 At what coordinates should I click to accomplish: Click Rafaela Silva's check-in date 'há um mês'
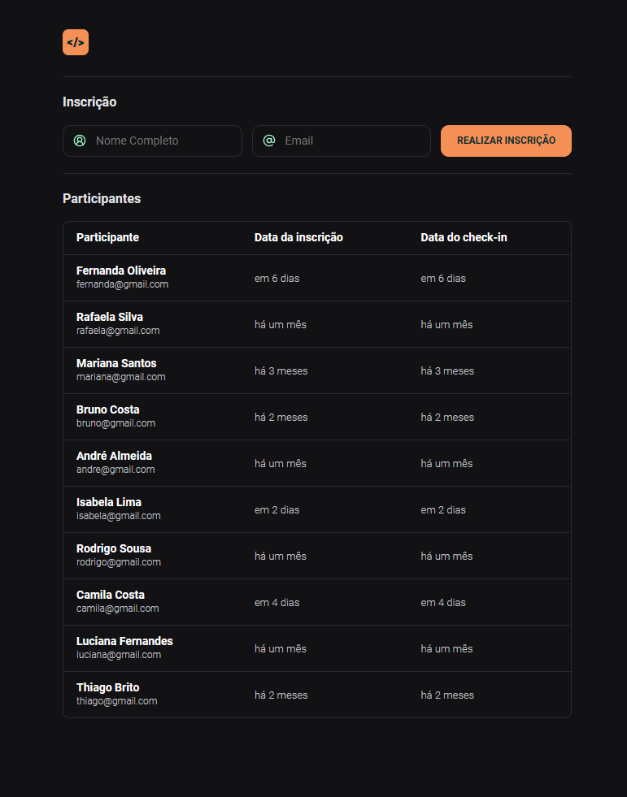pyautogui.click(x=446, y=324)
